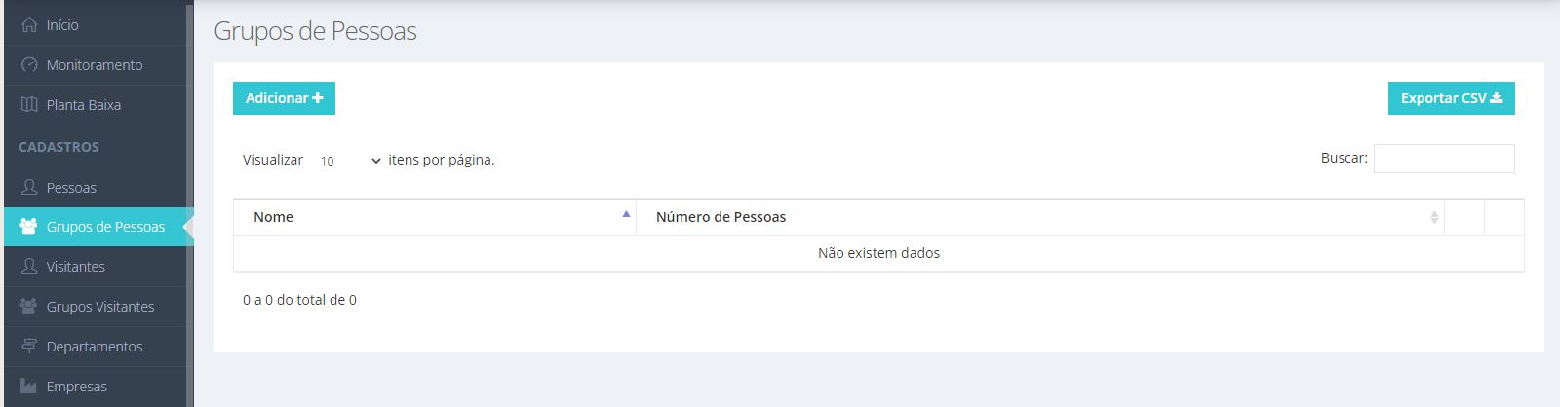Click the sidebar vertical scrollbar
Screen dimensions: 1560x407
tap(190, 203)
